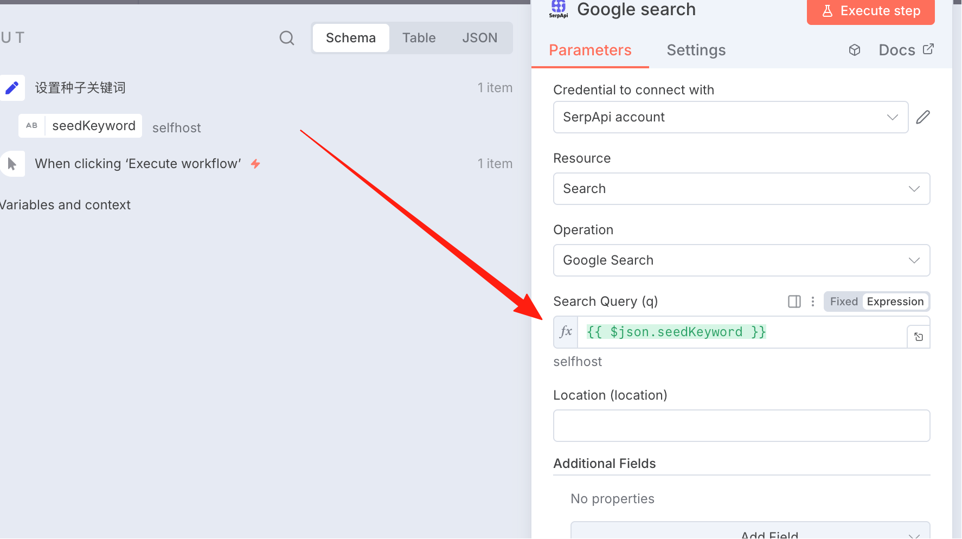Click the cursor trigger icon beside Execute workflow
The height and width of the screenshot is (539, 962).
coord(12,164)
